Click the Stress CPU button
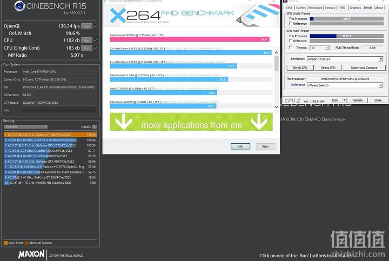Screen dimensions: 389x261 [x=328, y=68]
